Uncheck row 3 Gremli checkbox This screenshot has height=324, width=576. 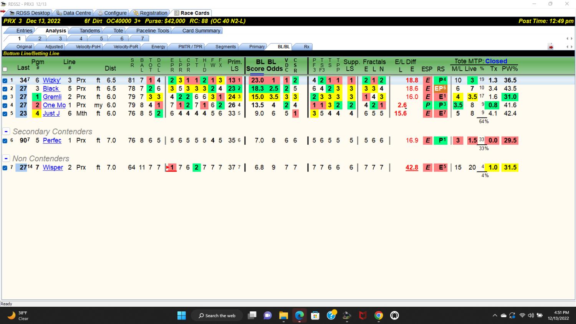point(5,97)
